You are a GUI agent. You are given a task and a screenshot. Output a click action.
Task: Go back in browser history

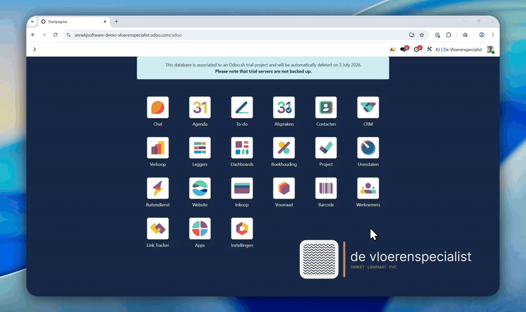[x=33, y=35]
